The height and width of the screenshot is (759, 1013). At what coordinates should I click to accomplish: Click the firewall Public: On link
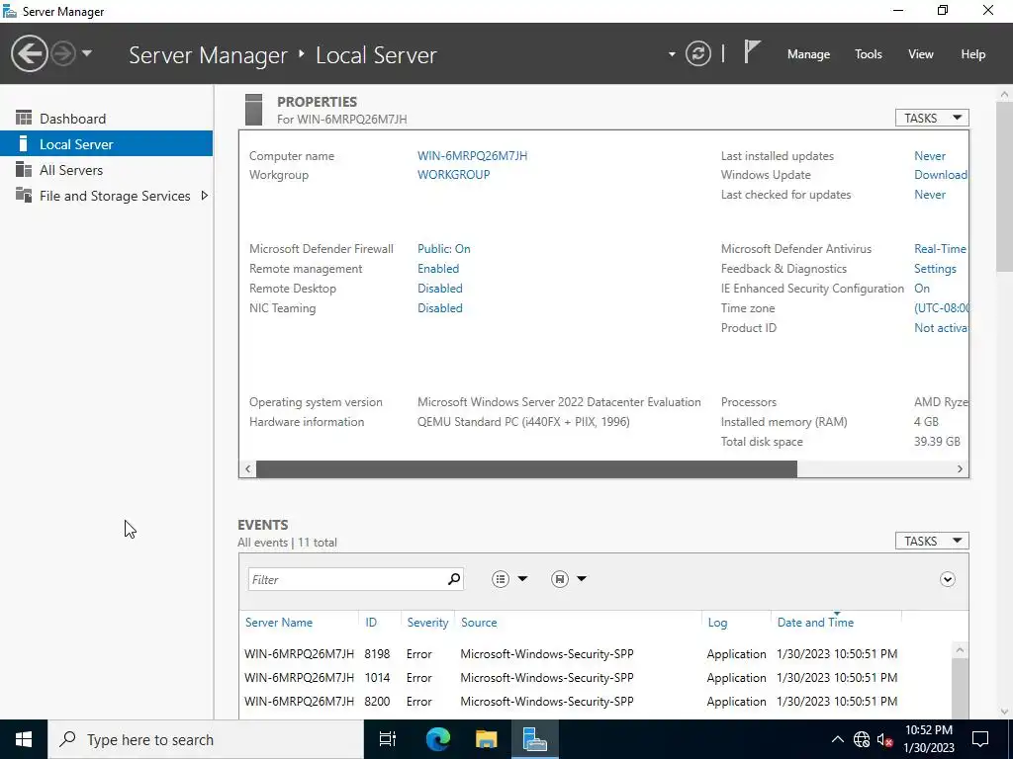point(444,248)
